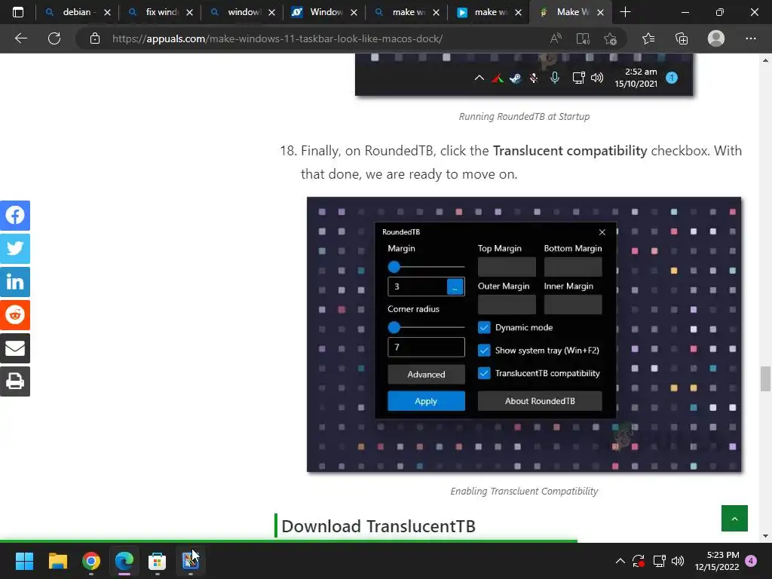Share article on Facebook
The image size is (772, 579).
pos(15,215)
